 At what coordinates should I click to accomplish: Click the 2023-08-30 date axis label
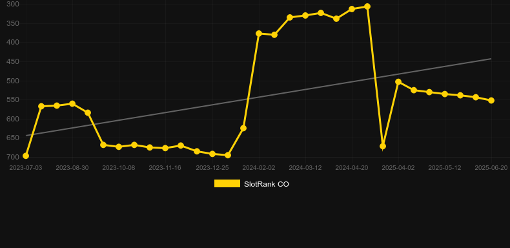point(72,168)
